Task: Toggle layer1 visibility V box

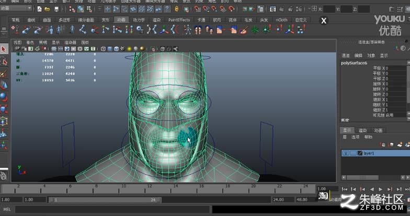Action: (x=346, y=153)
